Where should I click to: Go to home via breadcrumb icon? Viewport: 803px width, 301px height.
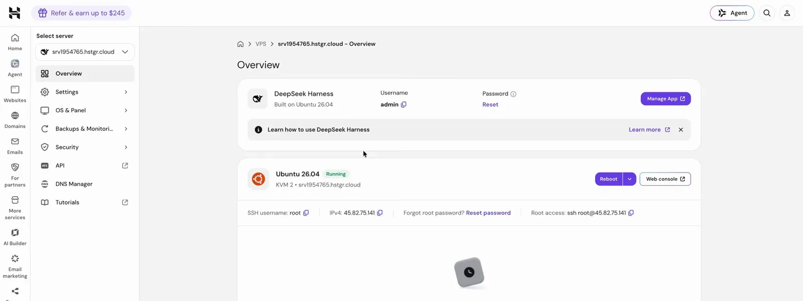pos(240,44)
